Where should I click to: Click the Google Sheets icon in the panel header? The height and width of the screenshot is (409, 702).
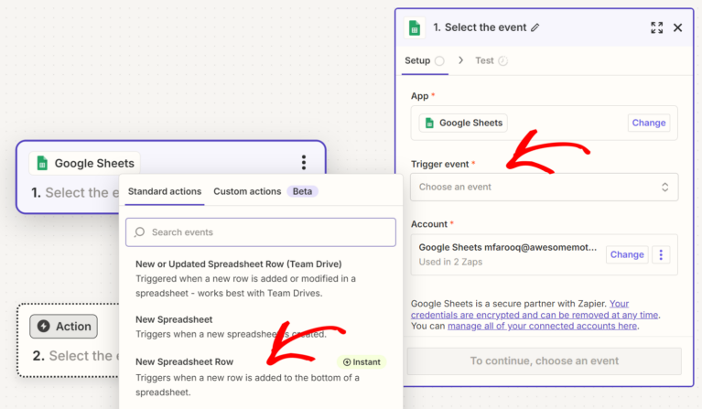point(415,27)
